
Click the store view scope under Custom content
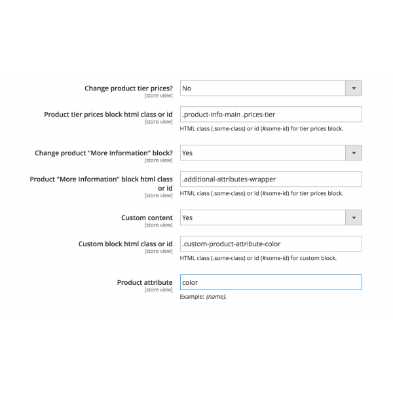point(159,225)
